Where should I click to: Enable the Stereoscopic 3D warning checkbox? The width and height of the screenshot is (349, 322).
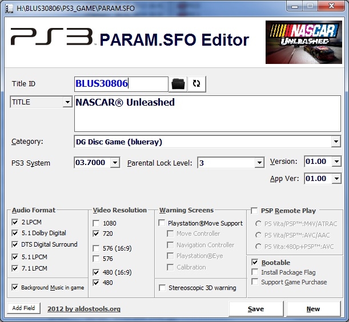pos(162,288)
